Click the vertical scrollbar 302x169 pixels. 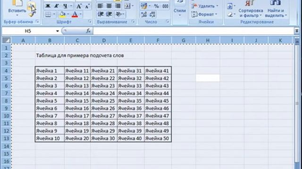click(297, 103)
